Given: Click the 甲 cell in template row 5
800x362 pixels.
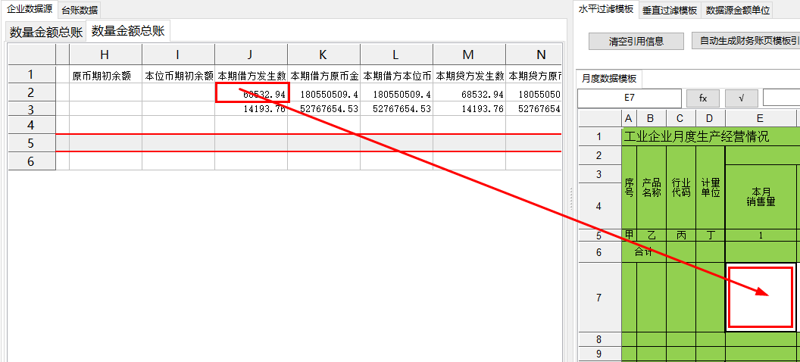Looking at the screenshot, I should pos(629,235).
